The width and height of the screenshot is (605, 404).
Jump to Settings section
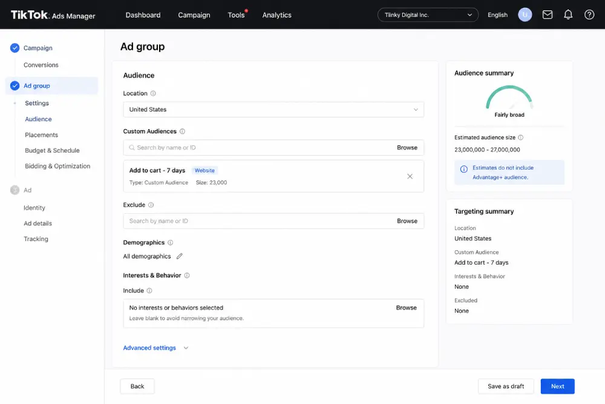coord(37,103)
